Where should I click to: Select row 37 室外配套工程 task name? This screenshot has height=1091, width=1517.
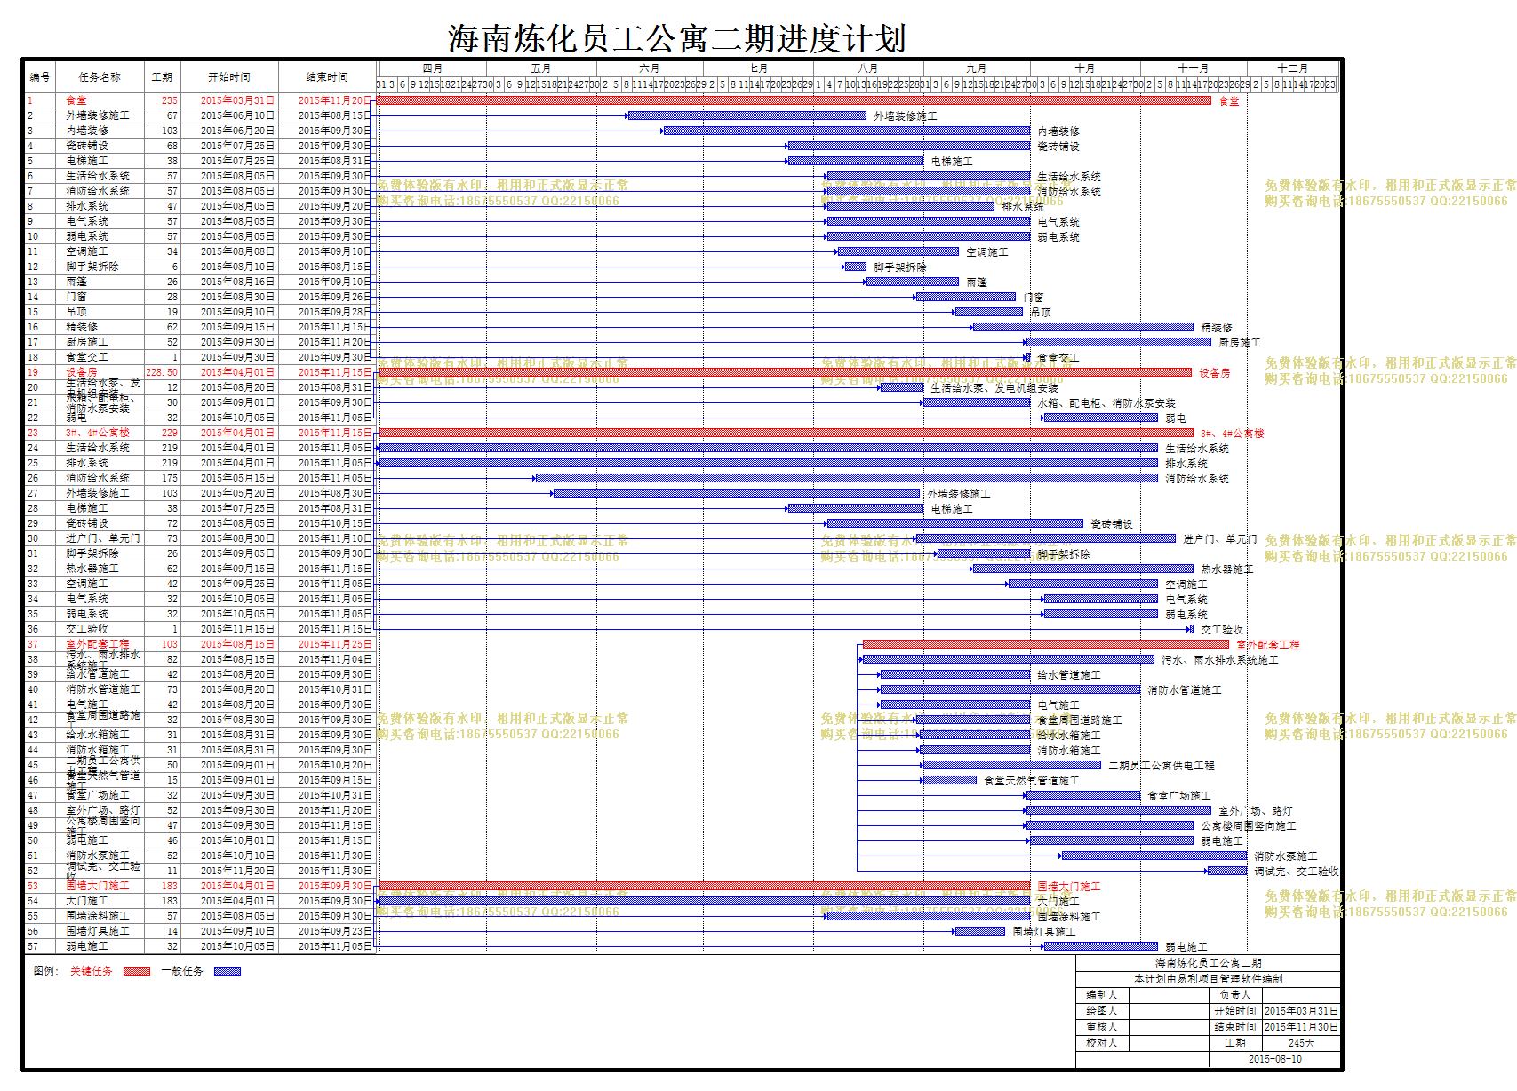[98, 644]
